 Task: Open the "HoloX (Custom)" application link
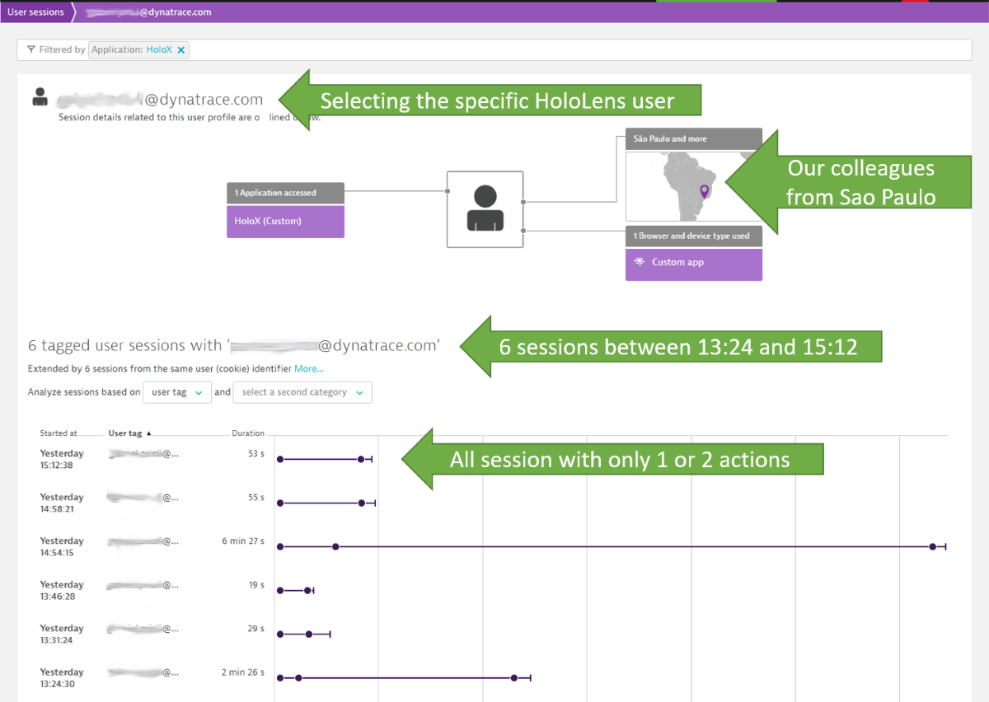285,222
